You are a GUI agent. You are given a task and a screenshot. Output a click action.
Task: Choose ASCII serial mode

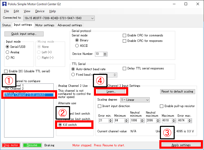(x=81, y=45)
